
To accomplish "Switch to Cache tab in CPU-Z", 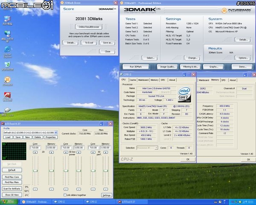I will click(x=133, y=80).
